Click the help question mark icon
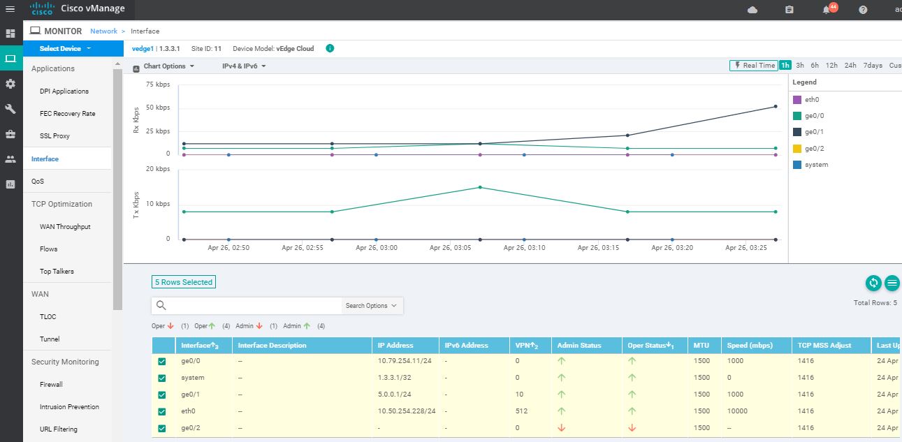The height and width of the screenshot is (442, 902). point(863,10)
